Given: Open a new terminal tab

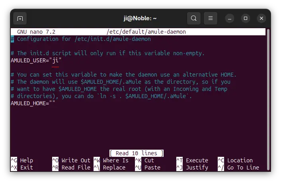Looking at the screenshot, I should point(20,18).
